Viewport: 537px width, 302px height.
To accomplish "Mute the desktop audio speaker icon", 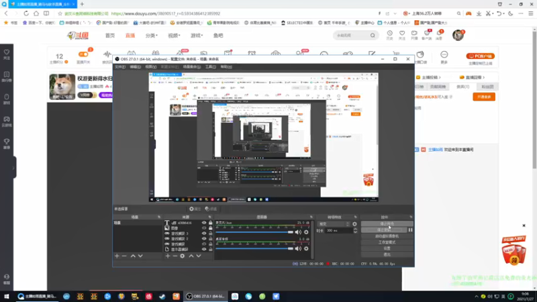I will click(x=298, y=248).
